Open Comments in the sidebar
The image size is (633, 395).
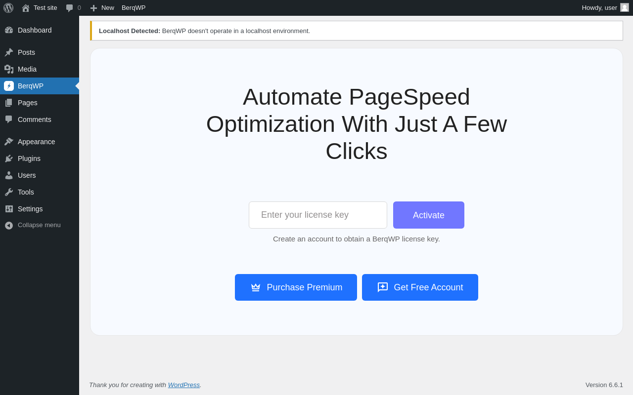coord(40,119)
